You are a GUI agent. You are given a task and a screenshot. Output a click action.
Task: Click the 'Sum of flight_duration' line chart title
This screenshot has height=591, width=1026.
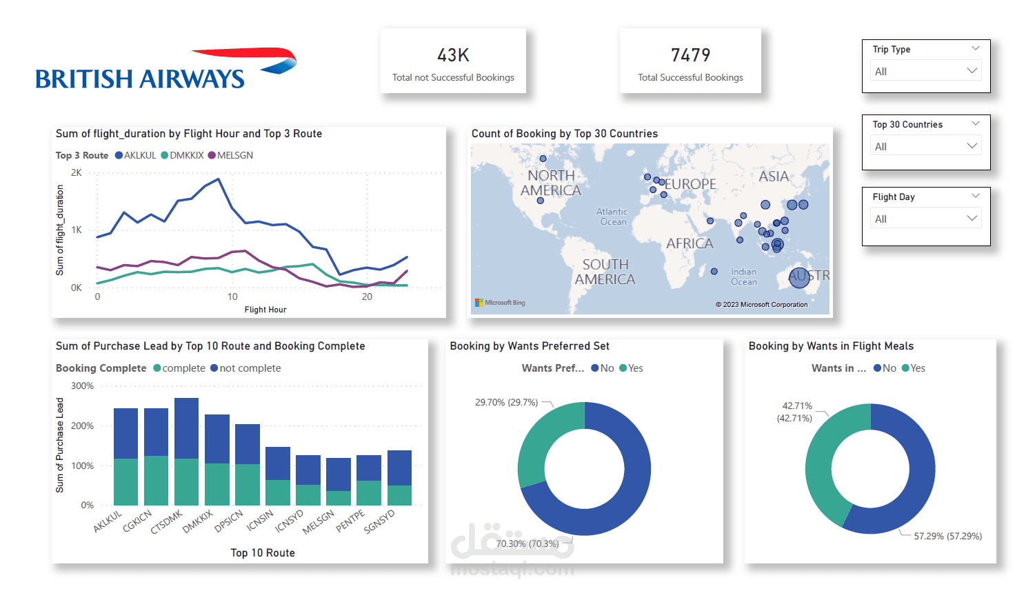coord(189,134)
